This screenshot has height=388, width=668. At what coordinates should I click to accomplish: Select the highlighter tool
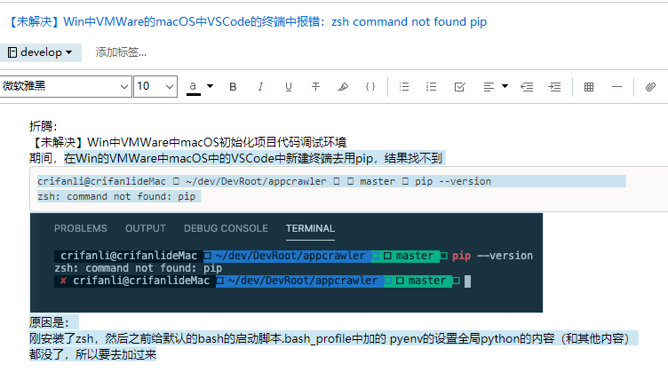(343, 87)
